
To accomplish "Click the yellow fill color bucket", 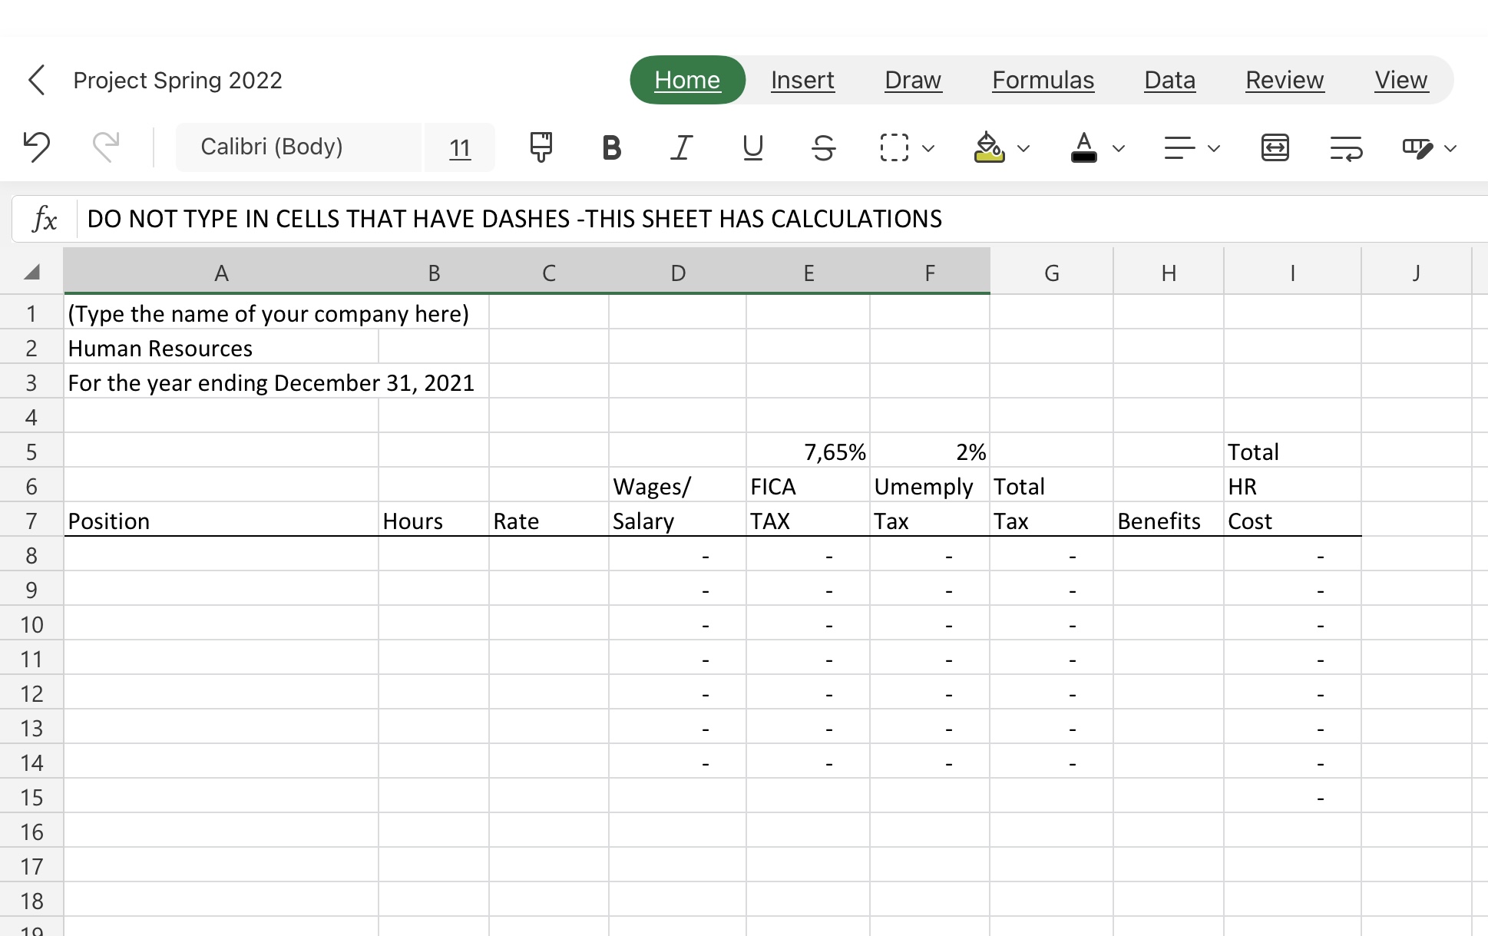I will coord(989,147).
